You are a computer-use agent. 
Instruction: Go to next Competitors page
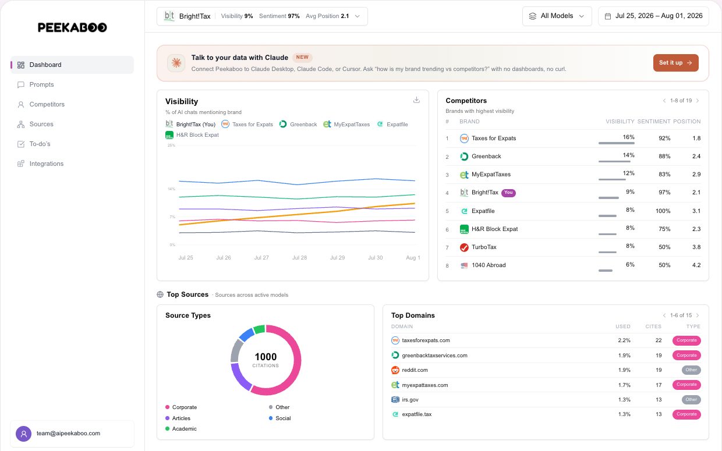pos(698,101)
